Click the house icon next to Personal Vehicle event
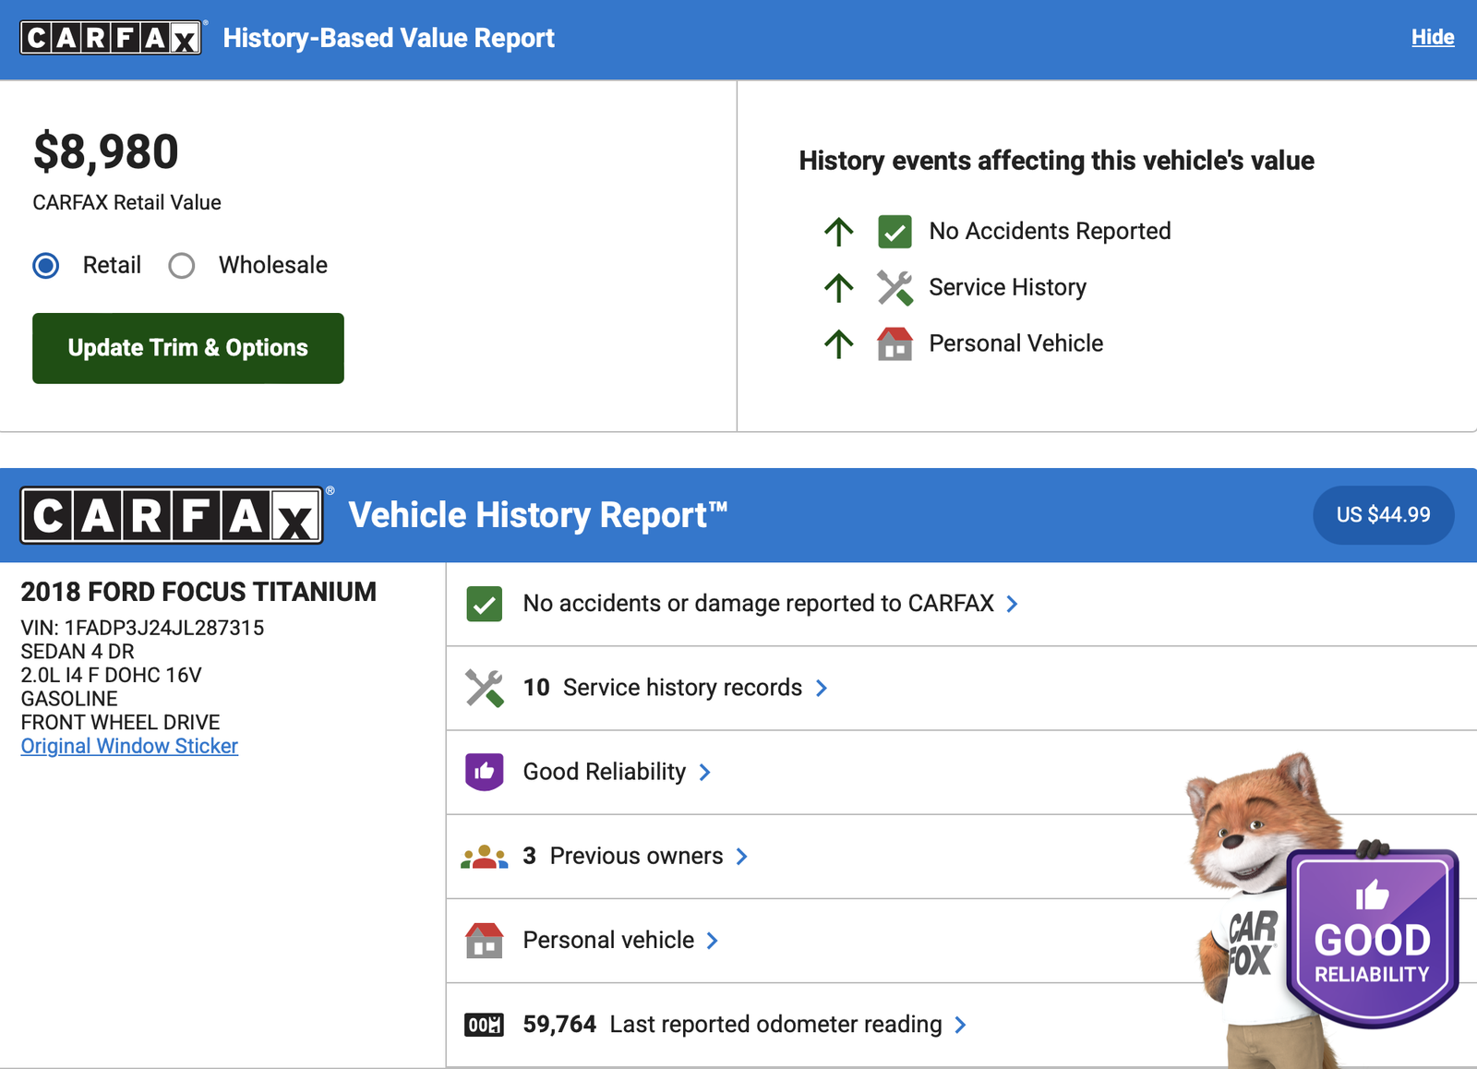The height and width of the screenshot is (1069, 1477). pos(895,343)
